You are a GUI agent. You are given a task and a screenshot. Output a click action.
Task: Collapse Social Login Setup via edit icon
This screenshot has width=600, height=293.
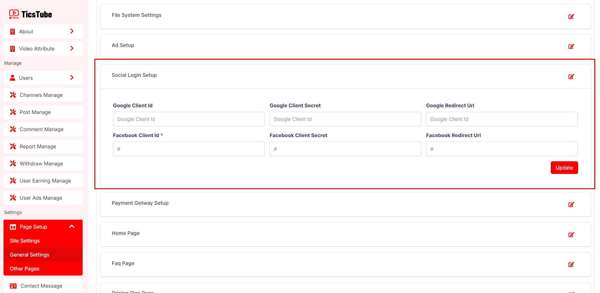point(571,77)
